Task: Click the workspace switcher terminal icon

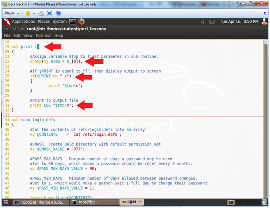Action: pos(231,202)
